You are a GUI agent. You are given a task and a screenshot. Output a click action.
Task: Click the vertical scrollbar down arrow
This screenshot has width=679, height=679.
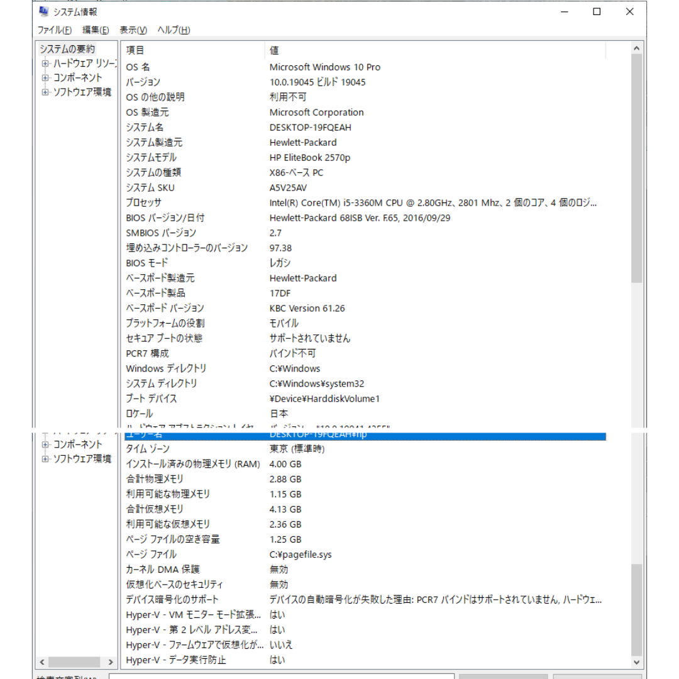pyautogui.click(x=636, y=661)
